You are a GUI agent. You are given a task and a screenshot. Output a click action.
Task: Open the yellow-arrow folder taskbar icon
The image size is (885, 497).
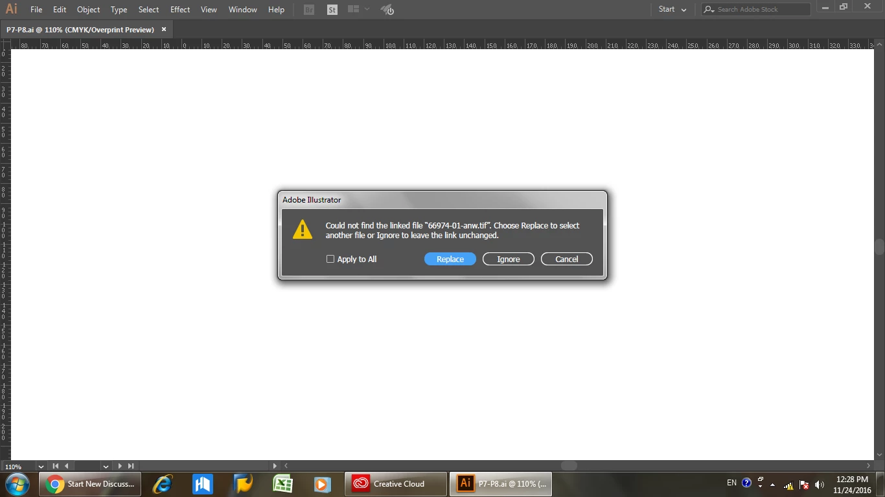pos(243,484)
